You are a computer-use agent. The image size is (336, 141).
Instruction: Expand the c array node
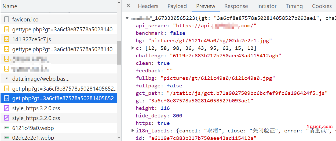click(x=133, y=48)
